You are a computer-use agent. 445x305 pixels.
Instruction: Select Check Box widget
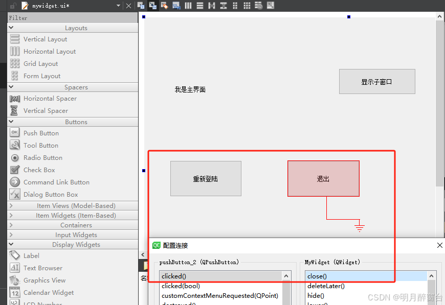point(73,170)
